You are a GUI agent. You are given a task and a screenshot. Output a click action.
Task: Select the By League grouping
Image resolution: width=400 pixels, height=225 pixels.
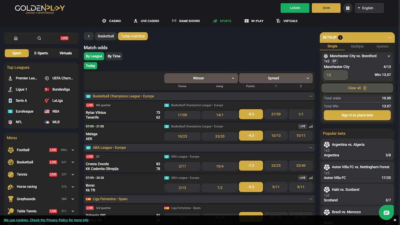[x=94, y=56]
